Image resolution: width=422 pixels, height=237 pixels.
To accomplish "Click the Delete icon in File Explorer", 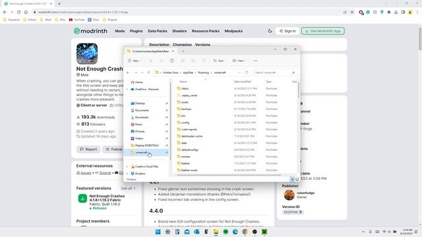I will click(x=204, y=61).
